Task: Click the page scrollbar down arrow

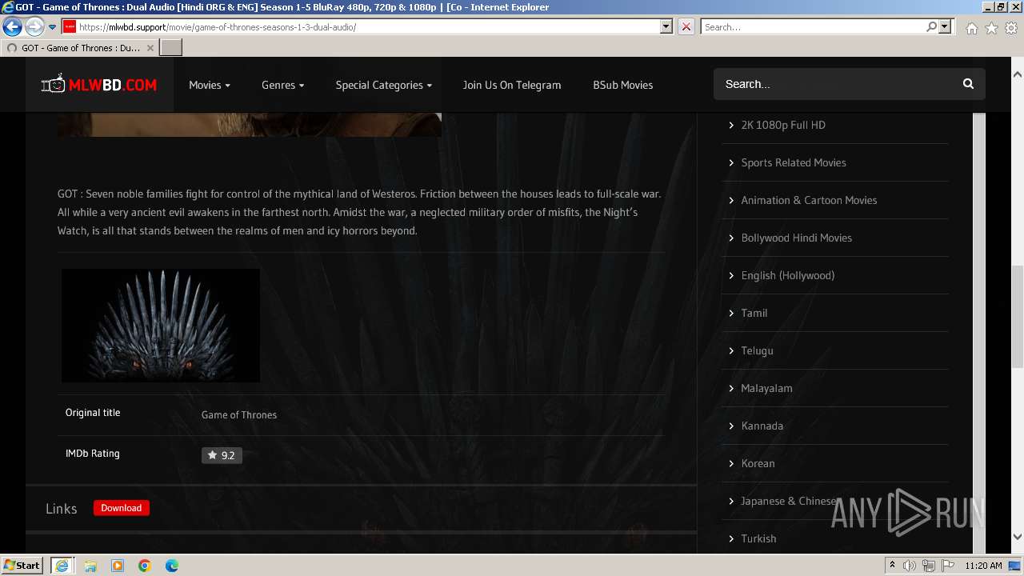Action: (x=1018, y=537)
